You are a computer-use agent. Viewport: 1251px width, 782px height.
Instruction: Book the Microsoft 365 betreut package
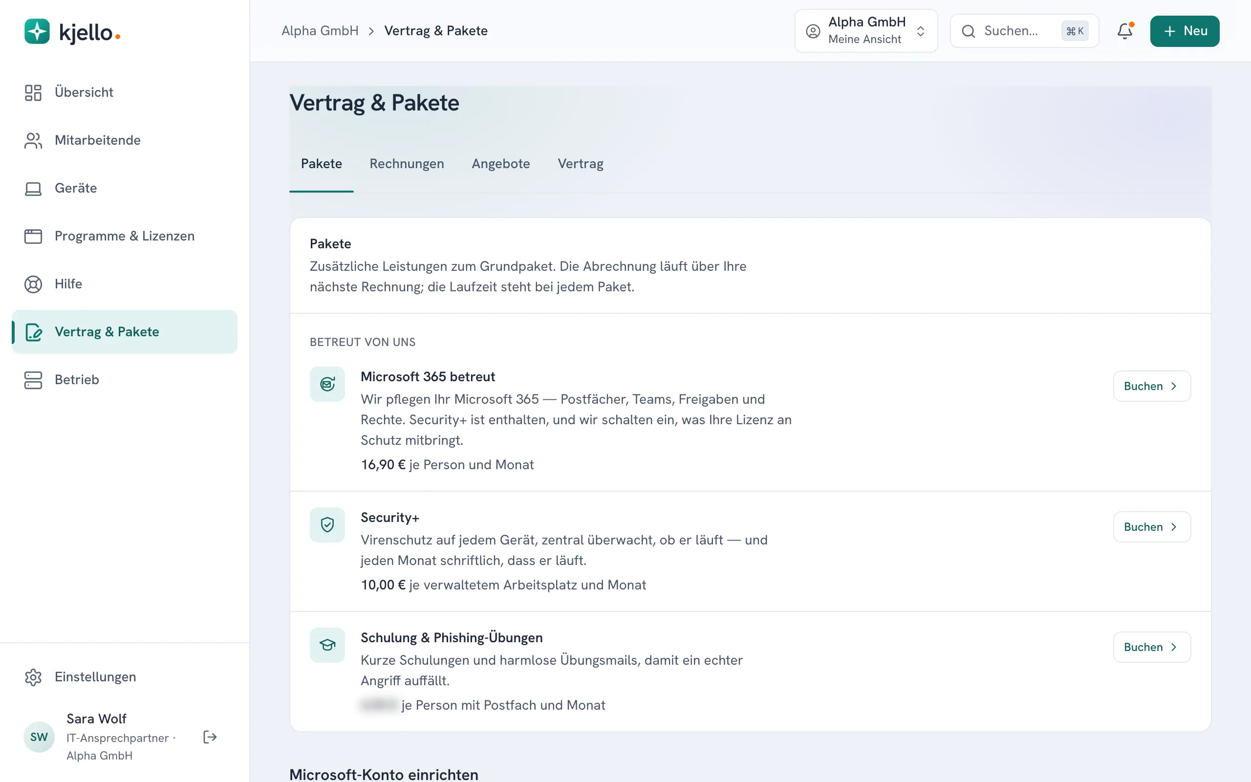click(x=1152, y=386)
